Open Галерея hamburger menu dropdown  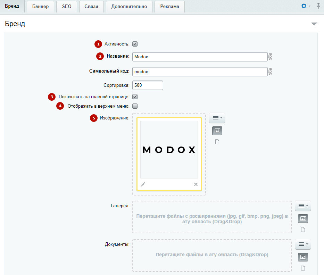(303, 206)
